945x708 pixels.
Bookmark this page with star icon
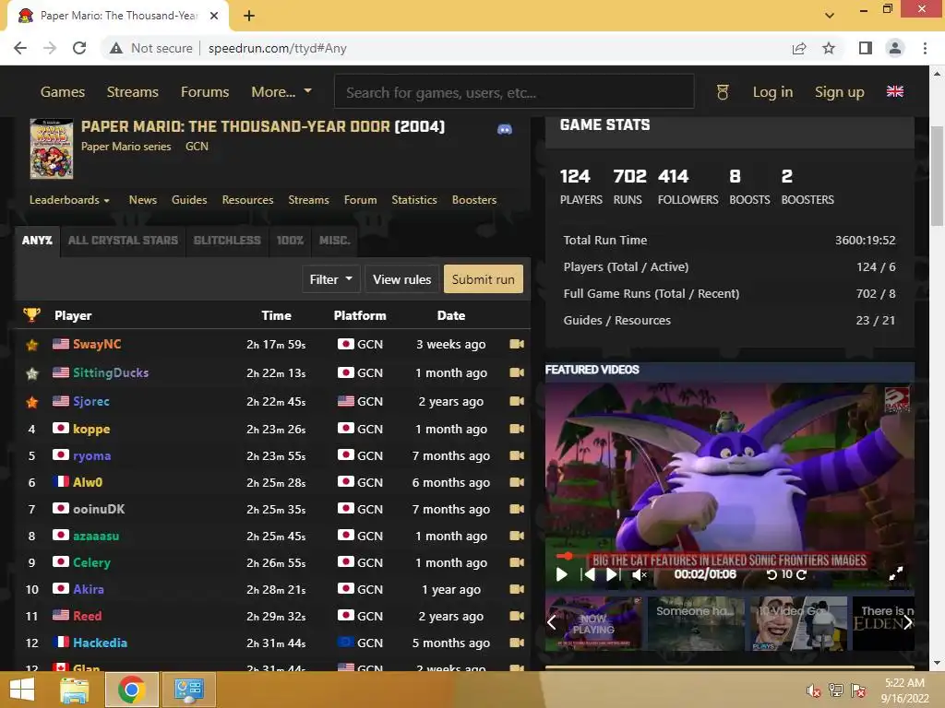tap(829, 48)
